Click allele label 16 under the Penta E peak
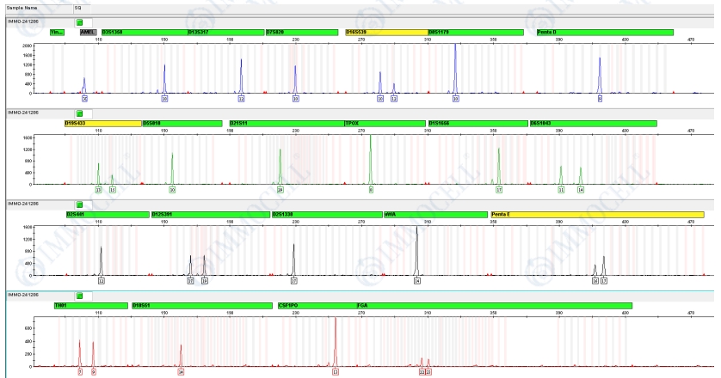Screen dimensions: 721x378 coord(595,281)
